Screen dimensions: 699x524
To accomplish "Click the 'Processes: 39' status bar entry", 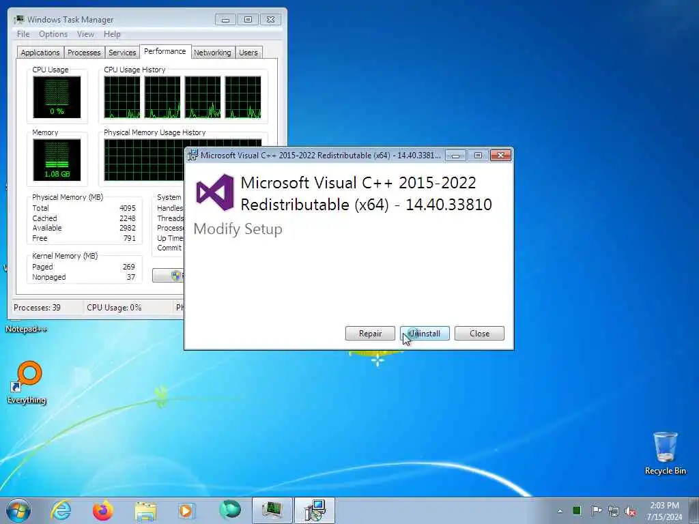I will pyautogui.click(x=37, y=308).
